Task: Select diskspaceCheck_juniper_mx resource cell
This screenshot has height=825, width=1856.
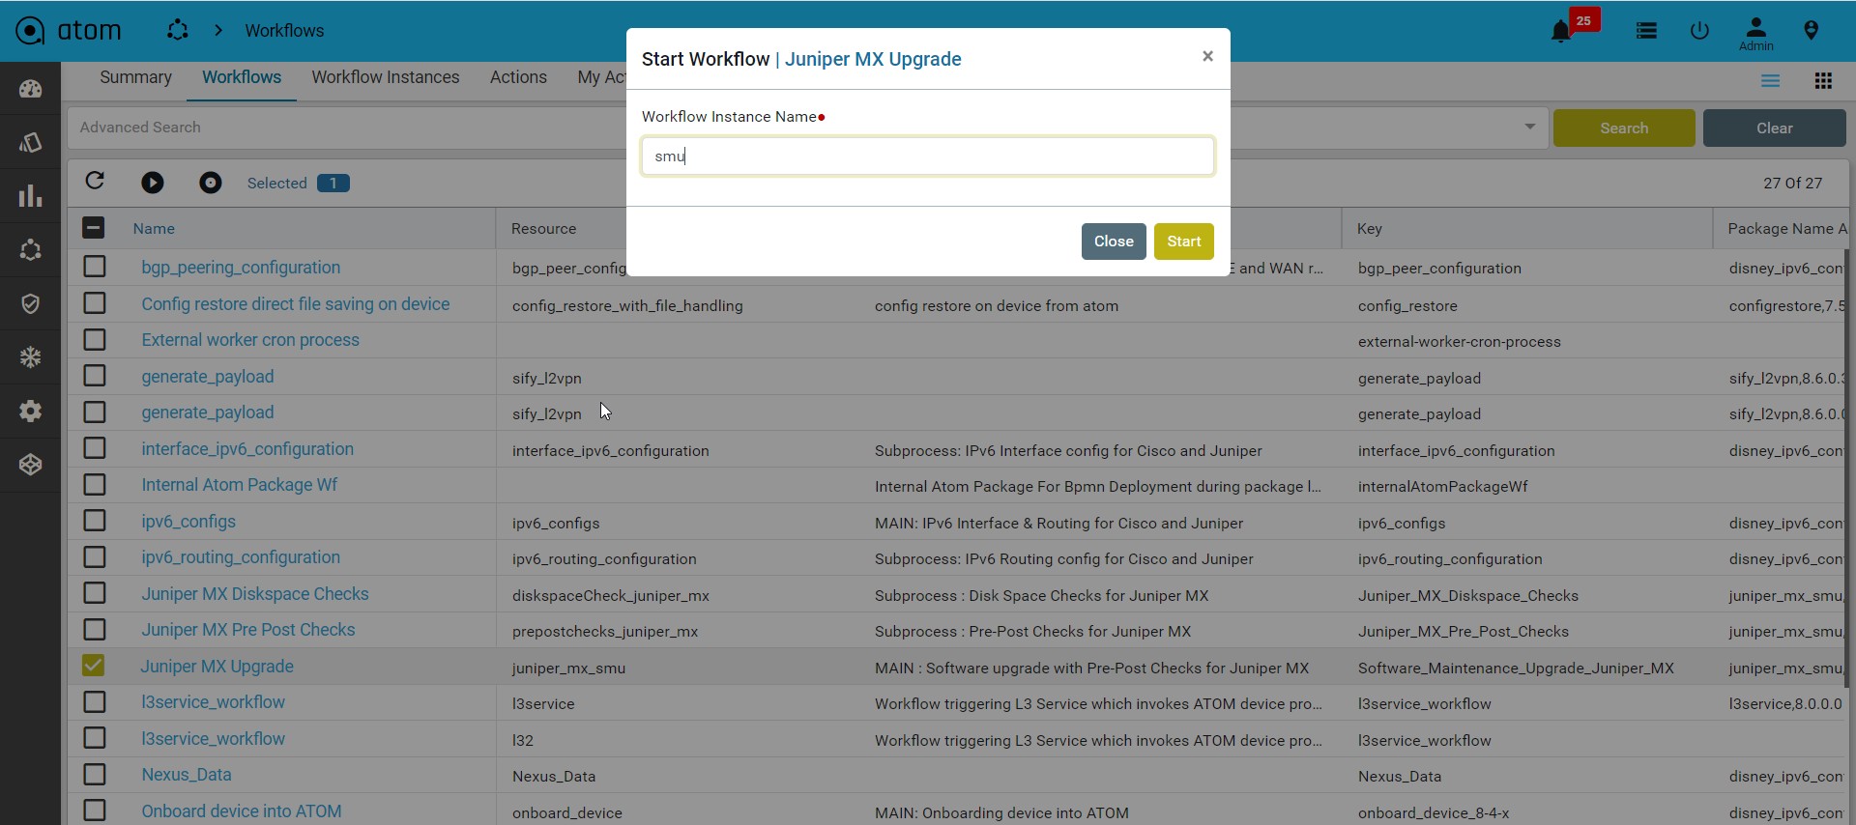Action: pos(611,596)
